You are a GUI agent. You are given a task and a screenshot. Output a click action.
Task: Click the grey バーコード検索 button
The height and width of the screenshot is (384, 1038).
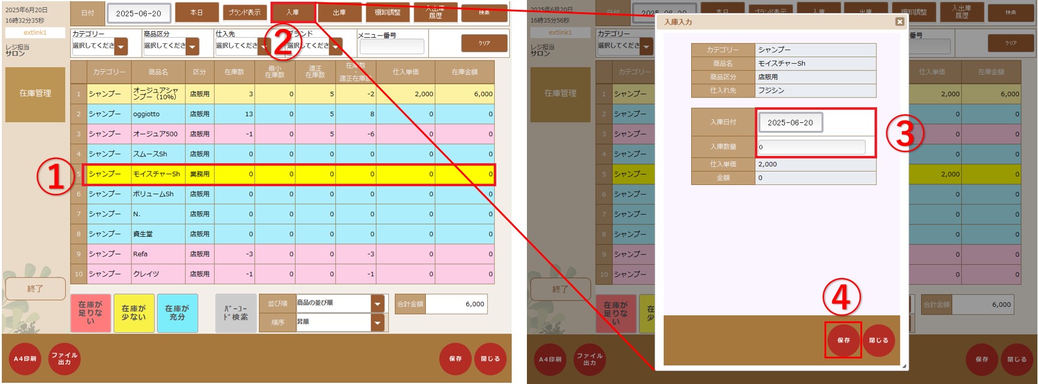[x=236, y=313]
